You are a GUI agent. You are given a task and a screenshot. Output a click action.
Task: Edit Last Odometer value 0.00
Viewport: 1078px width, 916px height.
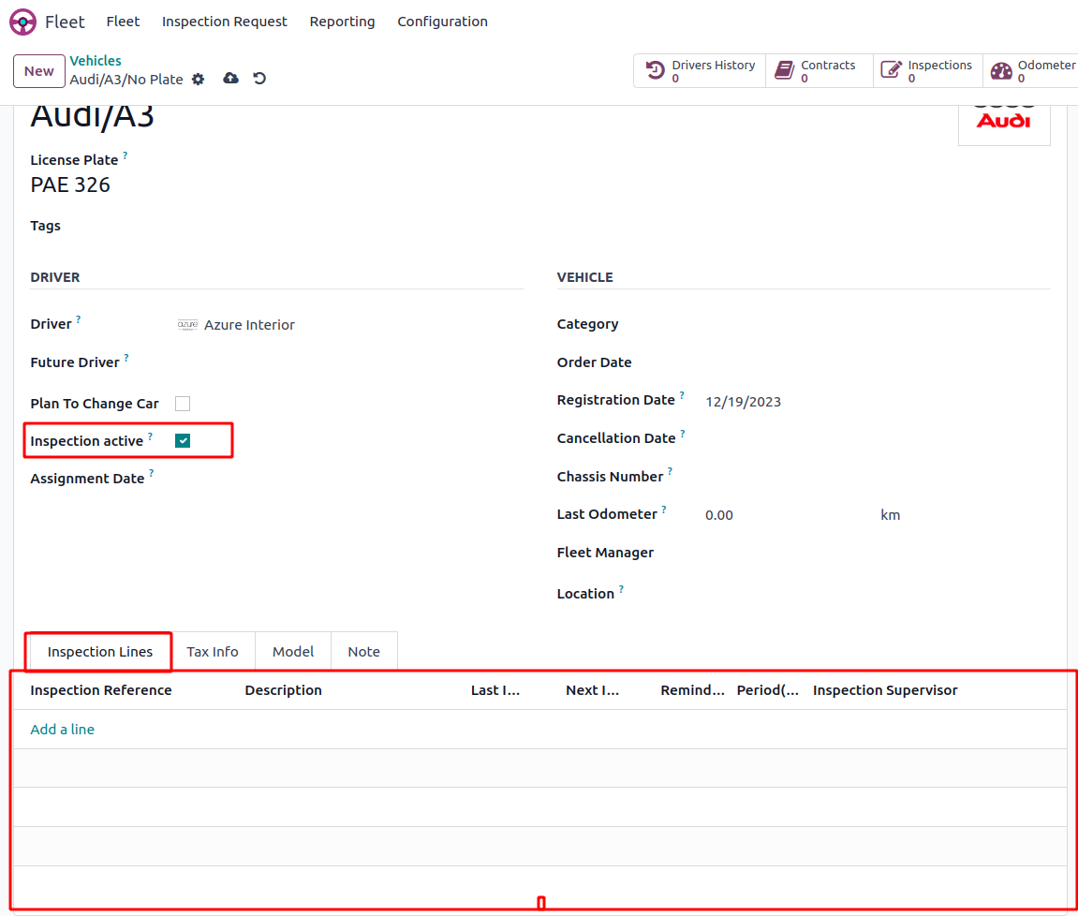coord(719,515)
